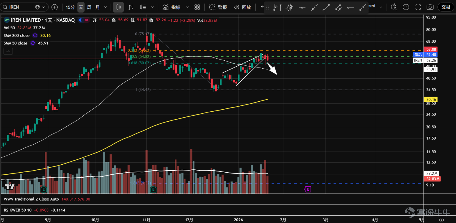The width and height of the screenshot is (456, 223).
Task: Select the Vol 50 indicator legend
Action: (x=9, y=28)
